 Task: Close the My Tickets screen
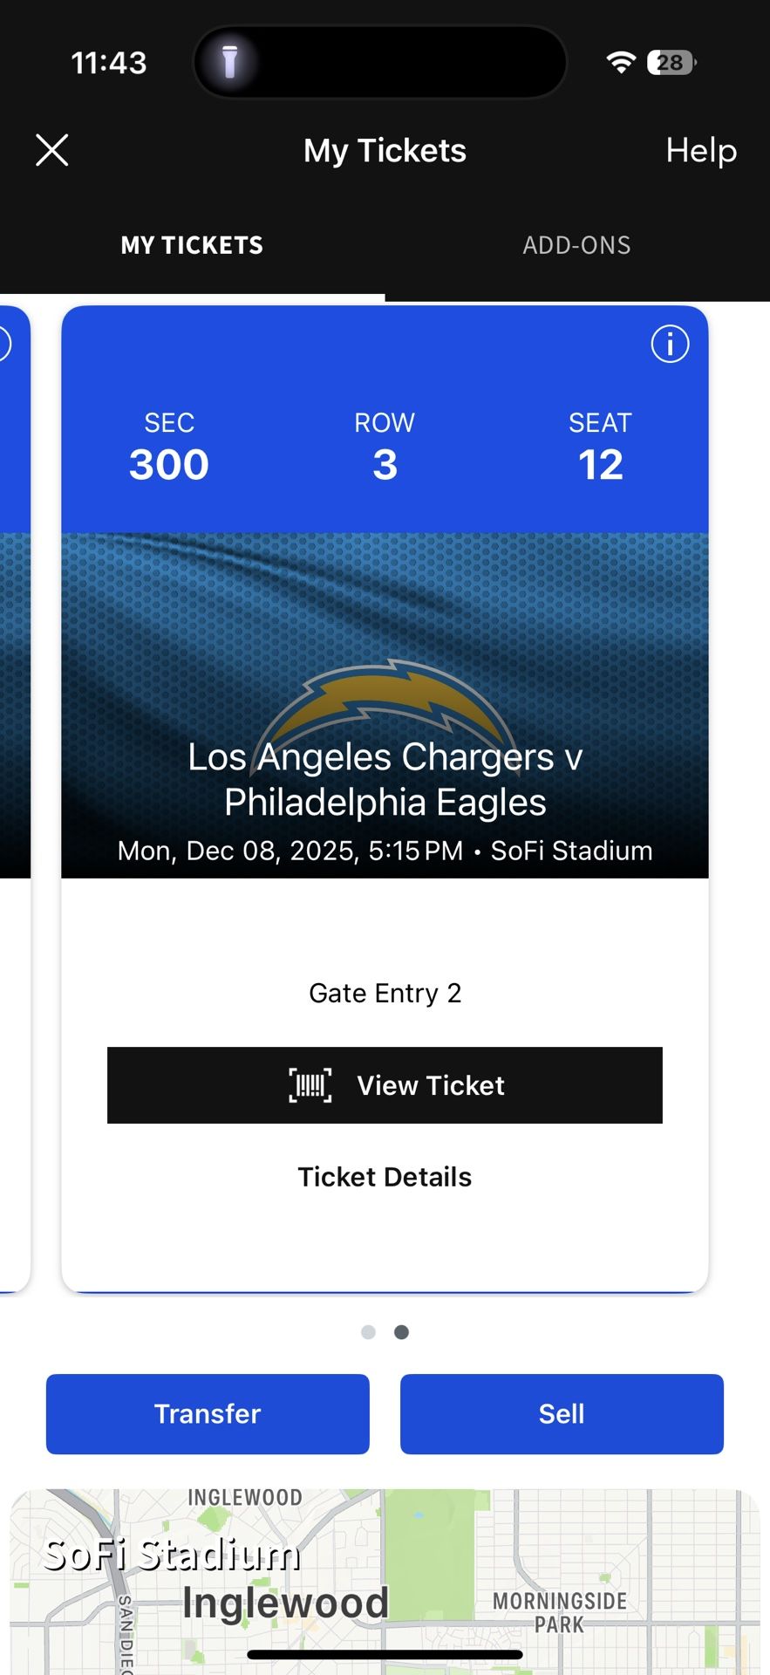tap(52, 150)
